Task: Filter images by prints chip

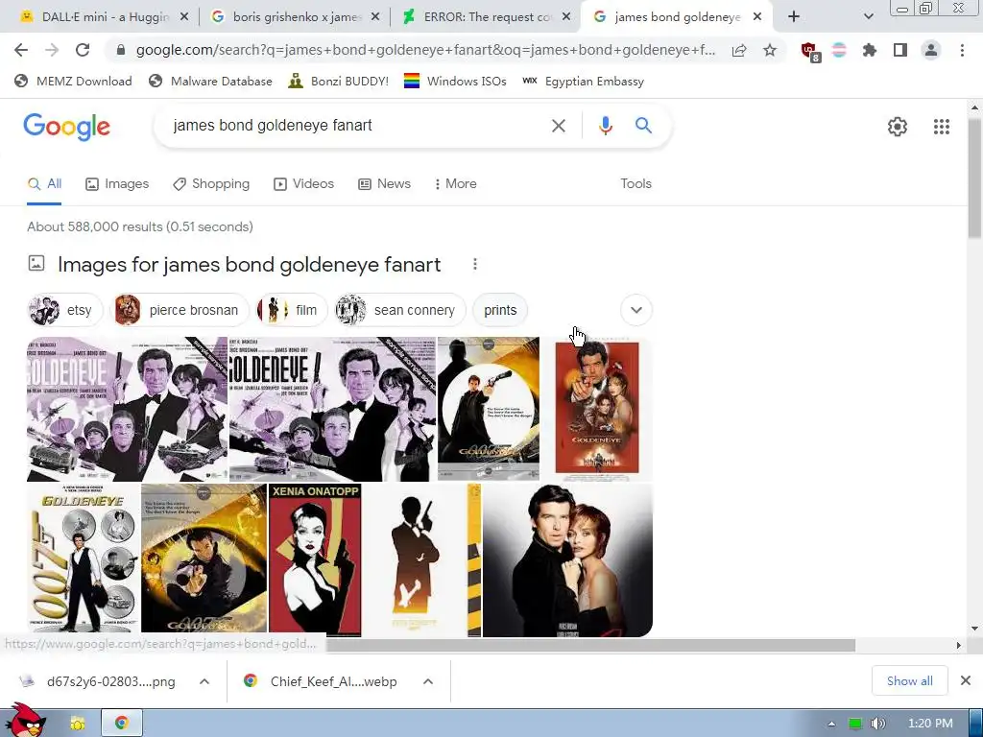Action: click(x=499, y=310)
